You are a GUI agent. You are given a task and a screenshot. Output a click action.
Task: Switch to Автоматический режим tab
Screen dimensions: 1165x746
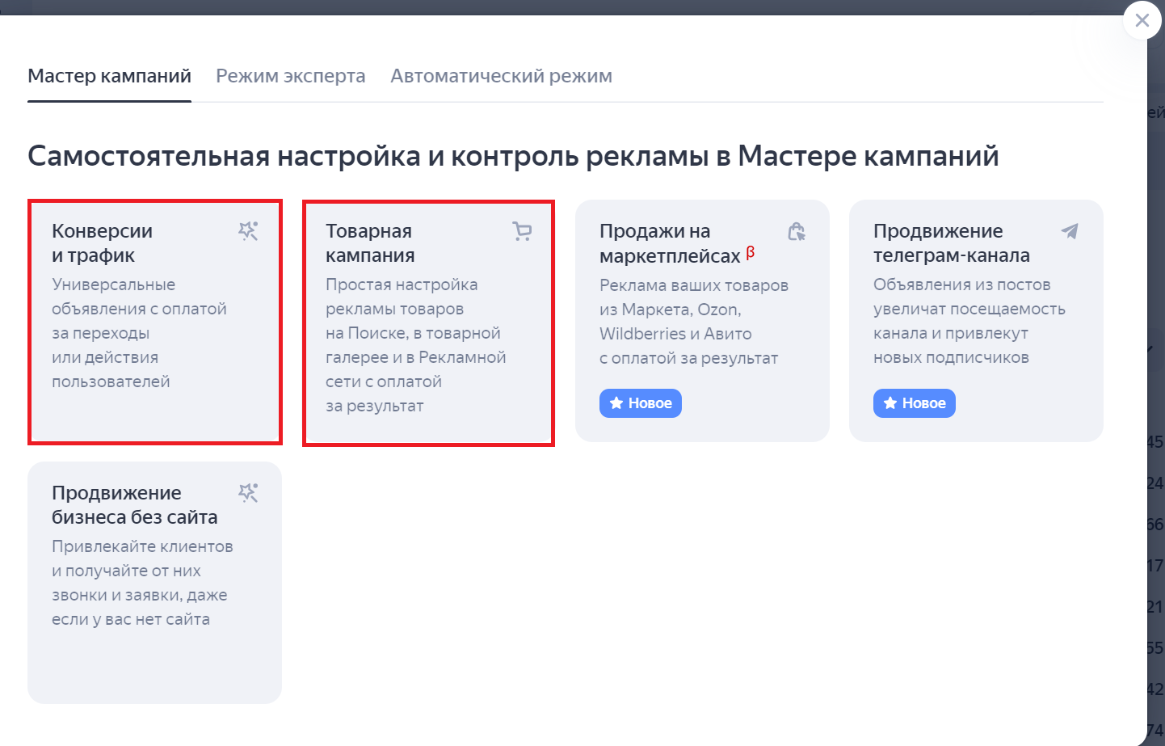click(x=501, y=76)
